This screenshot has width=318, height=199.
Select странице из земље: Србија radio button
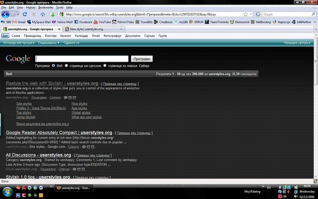105,66
